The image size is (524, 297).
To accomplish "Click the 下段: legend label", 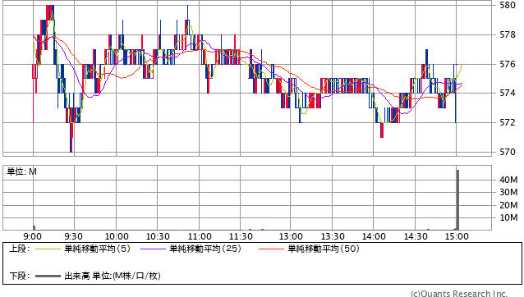I will (20, 276).
